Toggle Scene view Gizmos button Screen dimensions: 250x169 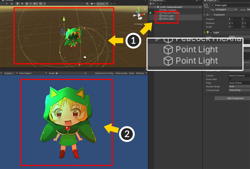tap(100, 4)
